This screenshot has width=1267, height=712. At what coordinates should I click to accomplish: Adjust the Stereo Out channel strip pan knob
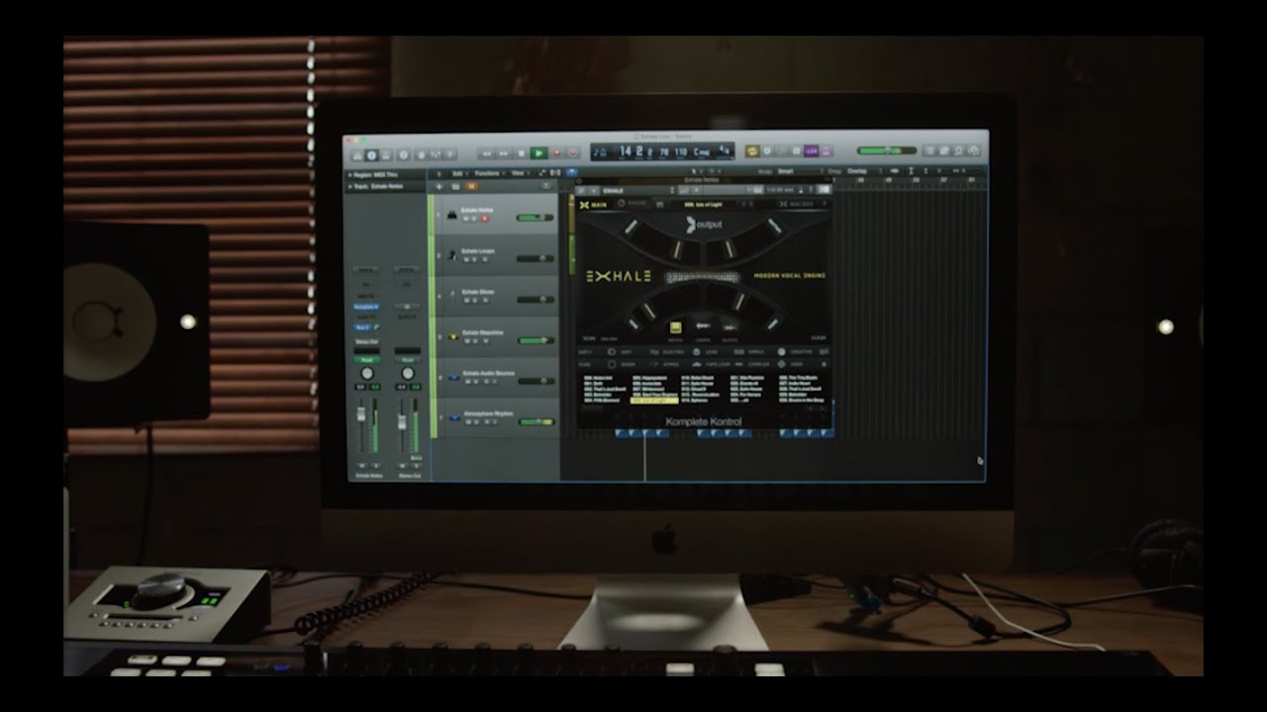(407, 374)
